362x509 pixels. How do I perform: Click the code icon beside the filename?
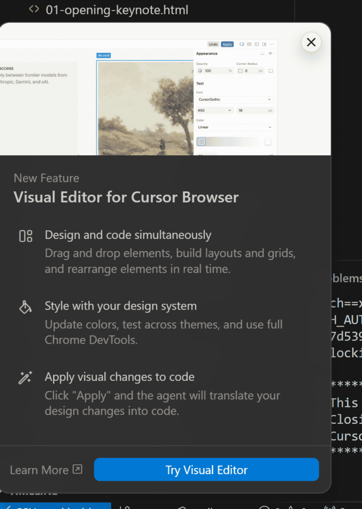(x=33, y=9)
